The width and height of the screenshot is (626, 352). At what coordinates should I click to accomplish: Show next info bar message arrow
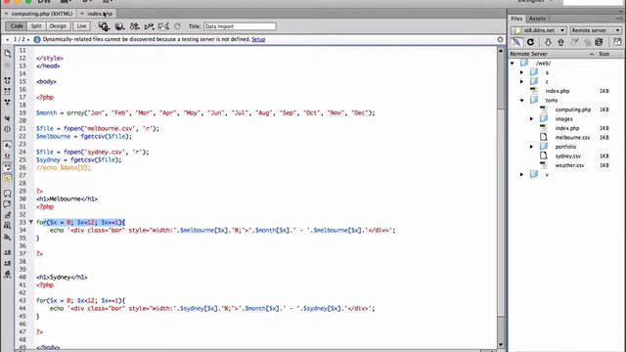(x=28, y=39)
